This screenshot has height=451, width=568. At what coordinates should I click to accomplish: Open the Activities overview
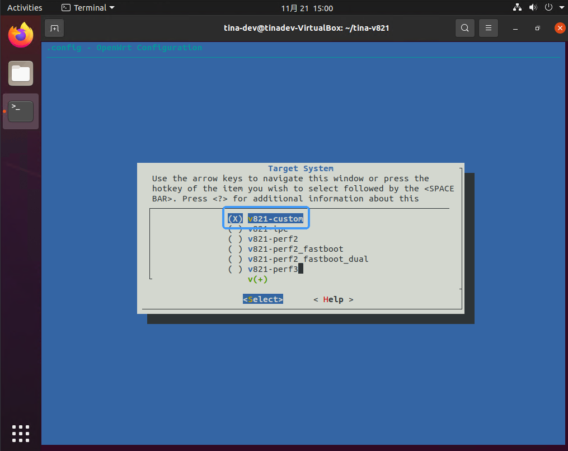25,8
